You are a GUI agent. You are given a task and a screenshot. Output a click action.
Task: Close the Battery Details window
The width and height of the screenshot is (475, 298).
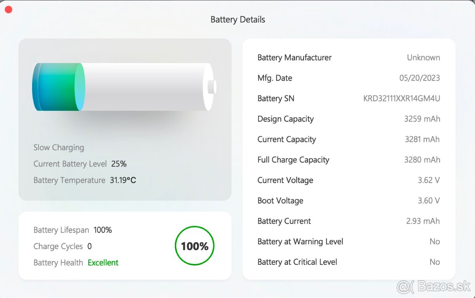point(8,9)
